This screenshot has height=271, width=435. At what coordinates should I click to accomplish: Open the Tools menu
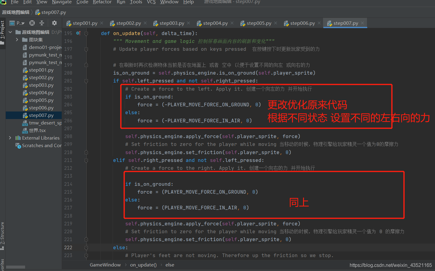click(136, 2)
